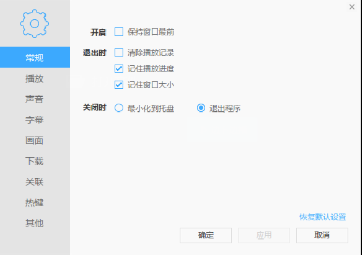Click the 恢复默认设置 link
This screenshot has width=362, height=255.
323,217
